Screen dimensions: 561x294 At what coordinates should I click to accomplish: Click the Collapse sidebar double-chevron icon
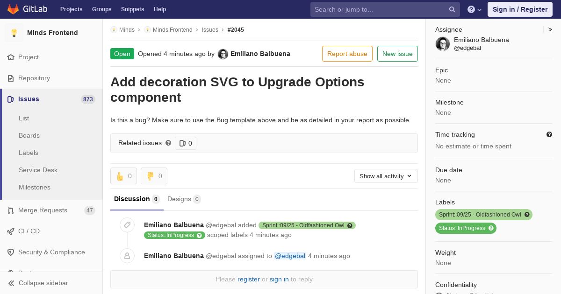point(11,283)
